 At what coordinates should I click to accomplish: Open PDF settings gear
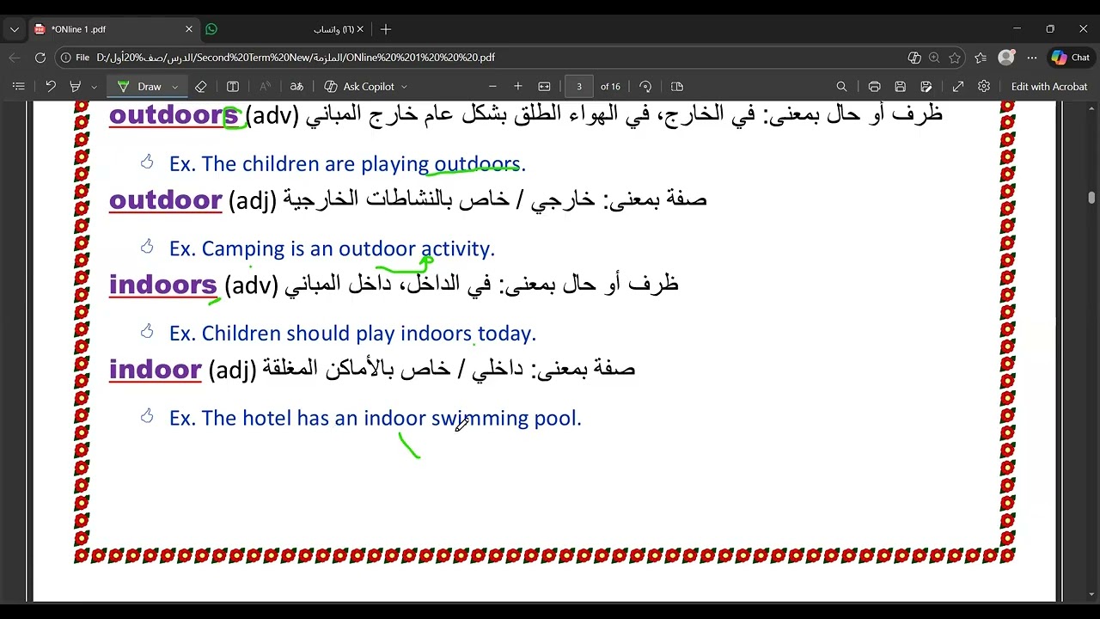click(984, 86)
